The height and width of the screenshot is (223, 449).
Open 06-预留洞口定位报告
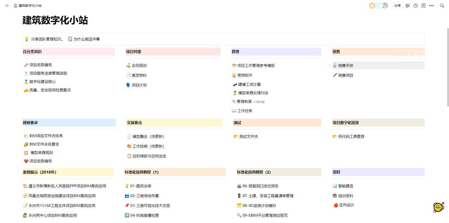(x=258, y=186)
